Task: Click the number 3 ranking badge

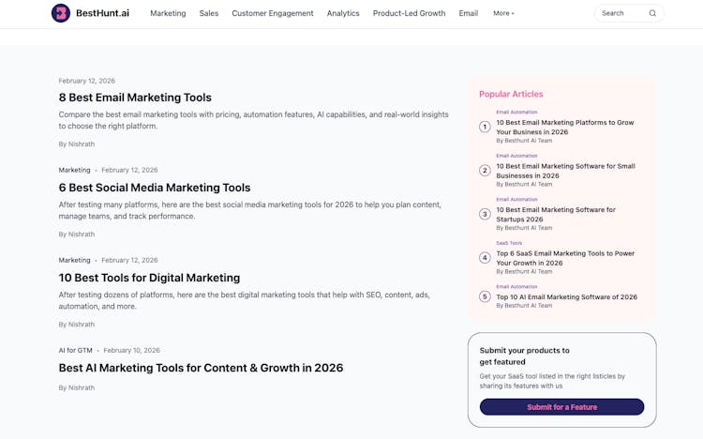Action: (x=485, y=214)
